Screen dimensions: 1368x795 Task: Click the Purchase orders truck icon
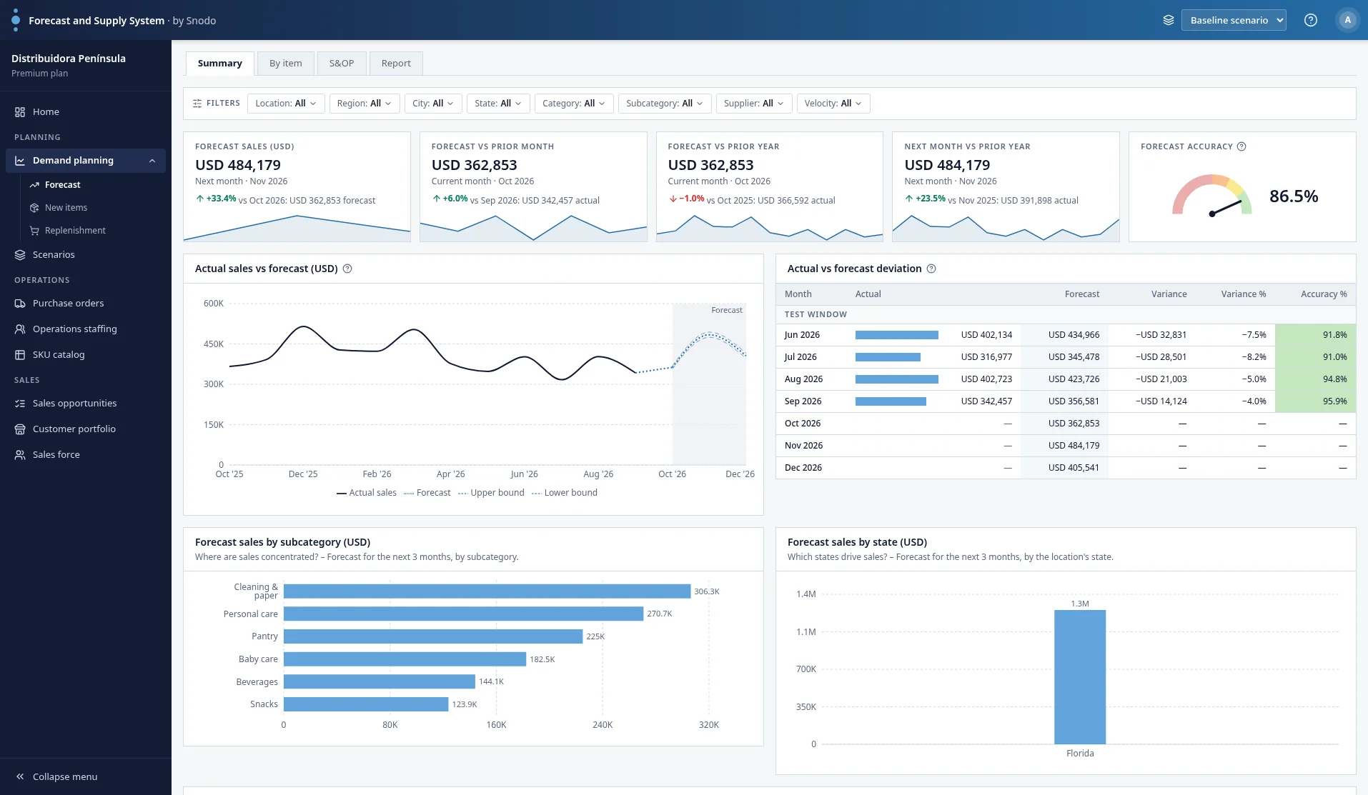coord(20,304)
